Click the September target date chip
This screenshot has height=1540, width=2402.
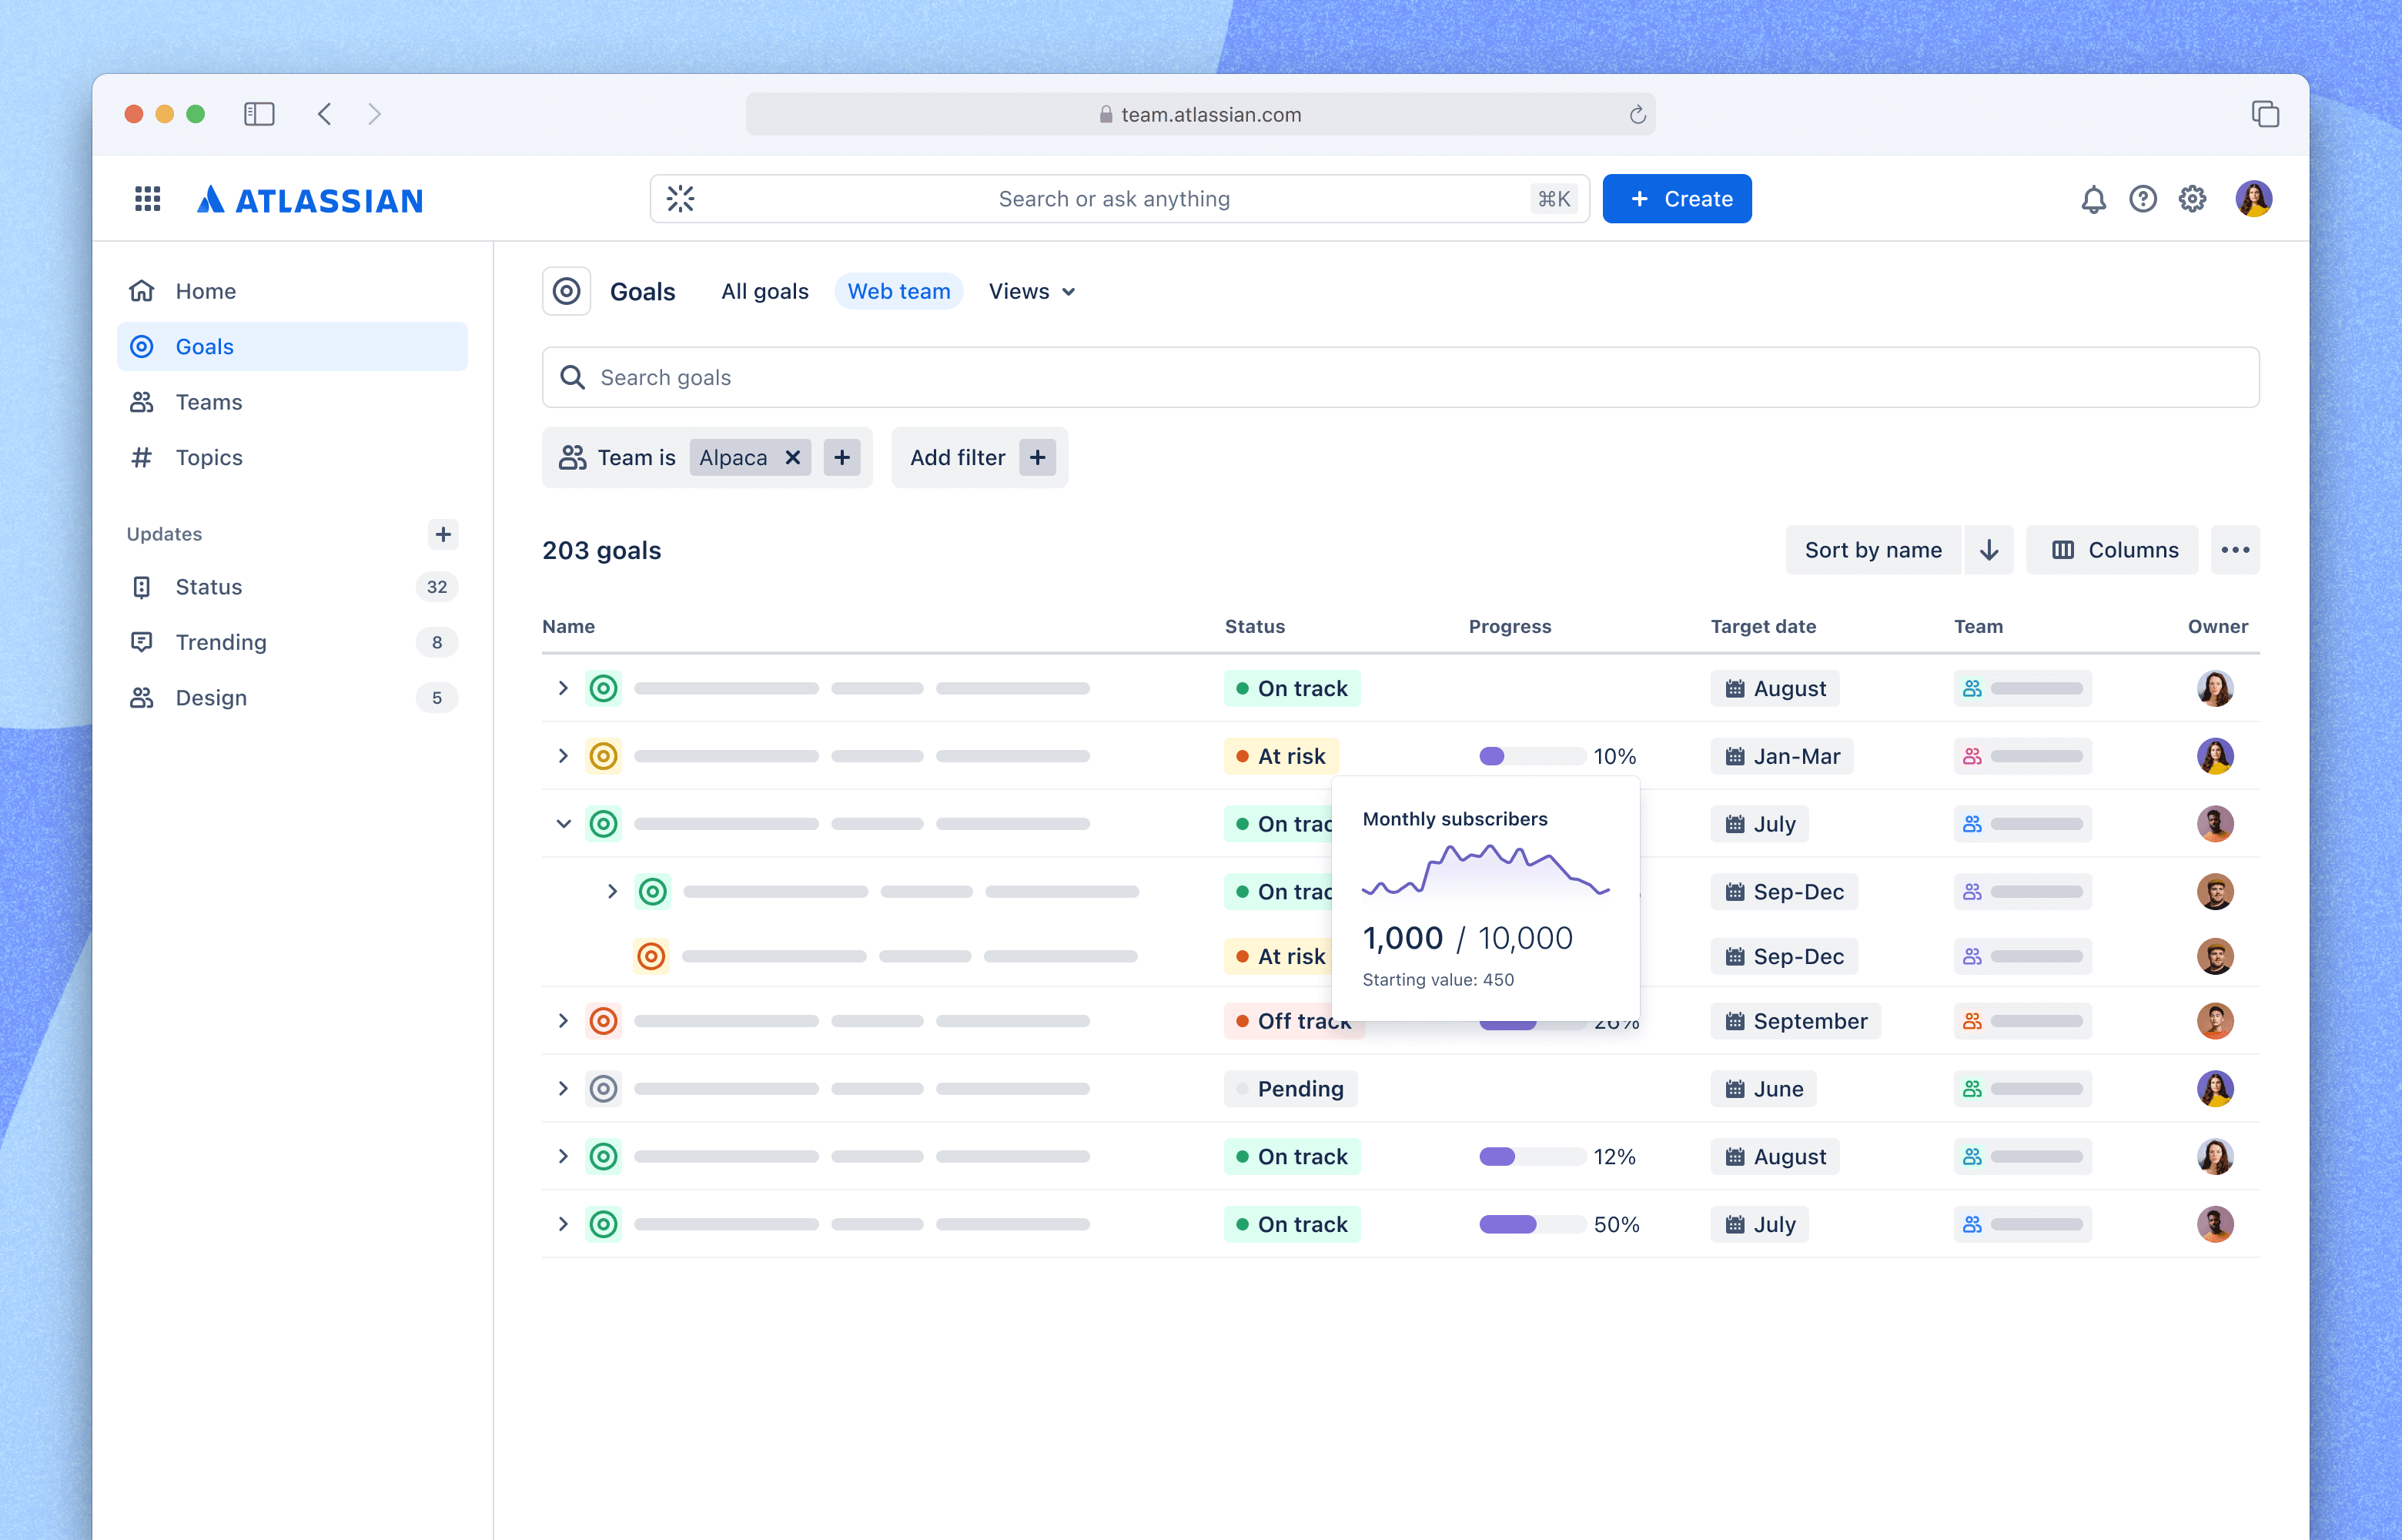tap(1796, 1021)
